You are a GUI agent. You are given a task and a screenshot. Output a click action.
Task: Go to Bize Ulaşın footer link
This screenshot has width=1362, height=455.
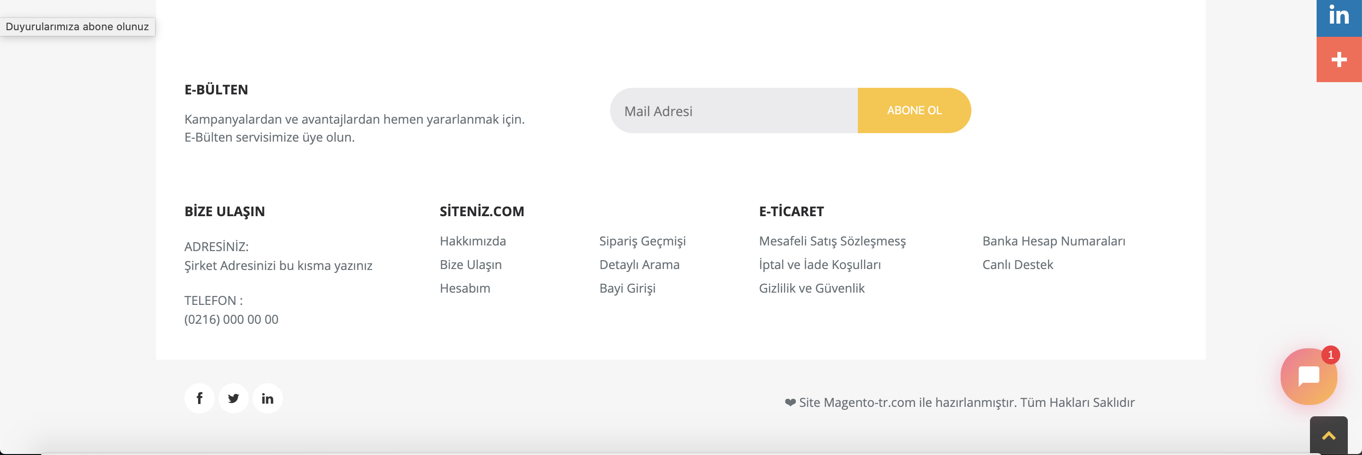pos(471,265)
